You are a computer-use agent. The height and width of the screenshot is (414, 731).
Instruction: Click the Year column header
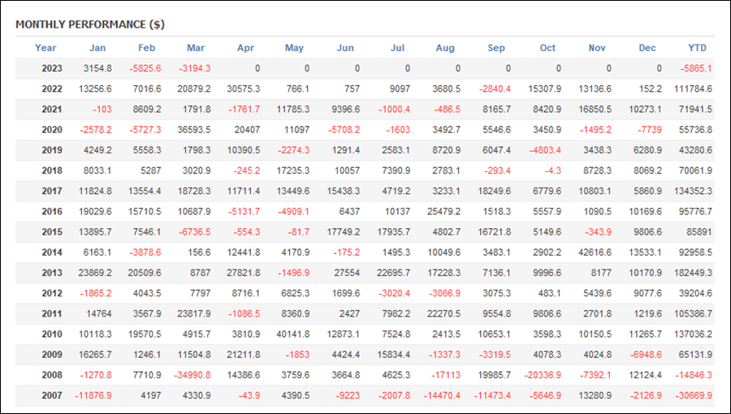click(x=45, y=48)
